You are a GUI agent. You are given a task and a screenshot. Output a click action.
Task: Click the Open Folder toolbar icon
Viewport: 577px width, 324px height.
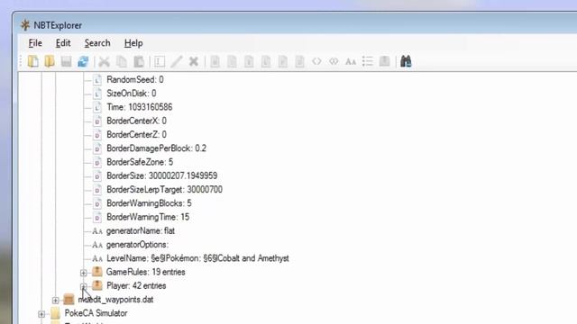pyautogui.click(x=50, y=61)
